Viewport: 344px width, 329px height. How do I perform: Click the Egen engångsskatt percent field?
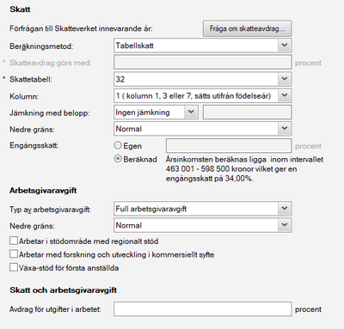pyautogui.click(x=229, y=146)
